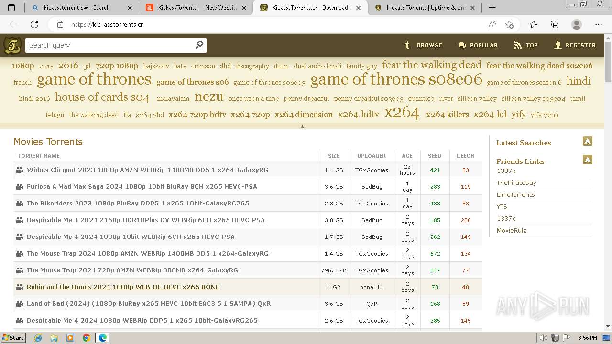This screenshot has height=344, width=612.
Task: Open Chrome from the taskbar
Action: pos(86,338)
